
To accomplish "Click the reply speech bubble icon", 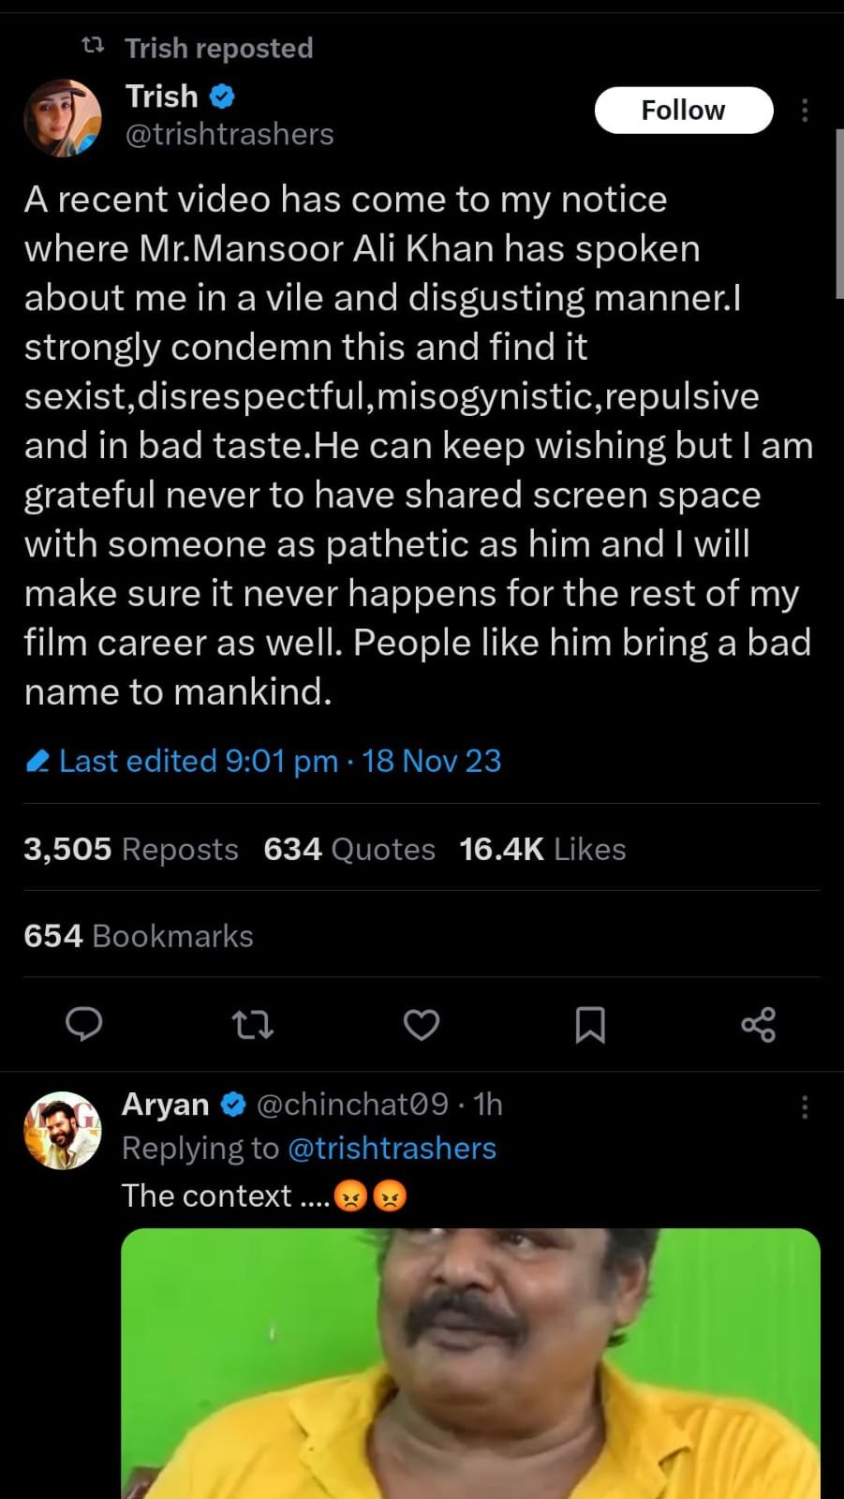I will pos(84,1024).
